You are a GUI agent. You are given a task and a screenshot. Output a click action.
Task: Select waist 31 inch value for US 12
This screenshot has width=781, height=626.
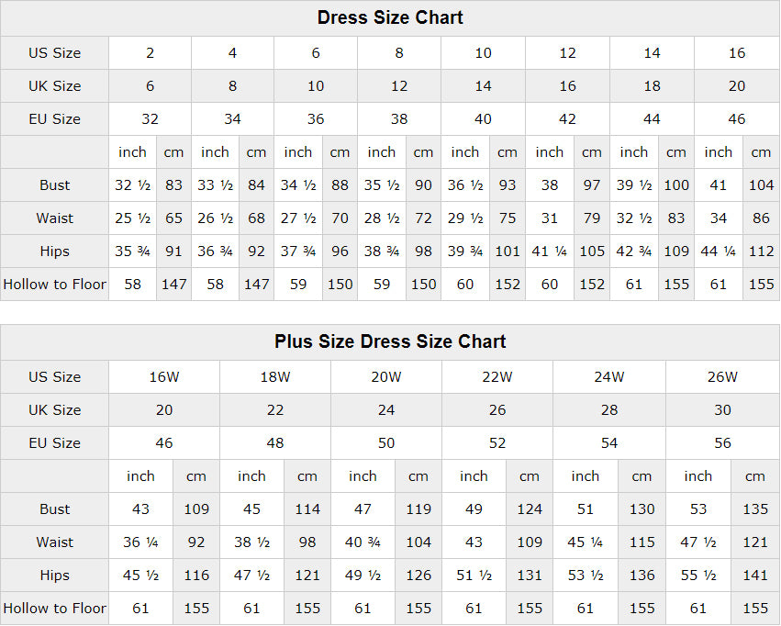550,218
